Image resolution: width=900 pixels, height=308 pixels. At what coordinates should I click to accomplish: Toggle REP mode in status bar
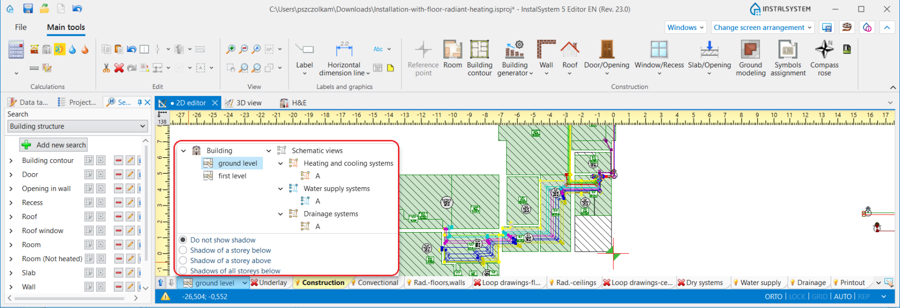click(x=863, y=297)
